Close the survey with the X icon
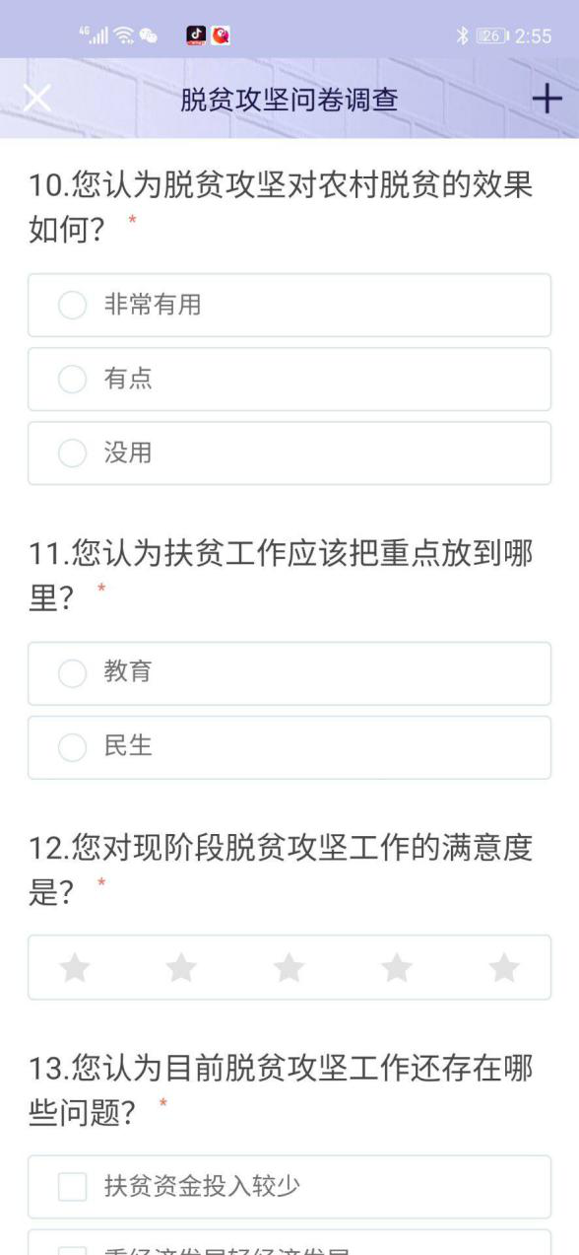This screenshot has height=1255, width=579. (x=36, y=99)
